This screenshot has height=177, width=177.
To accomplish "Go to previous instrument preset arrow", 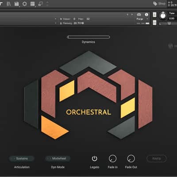I will pos(127,15).
